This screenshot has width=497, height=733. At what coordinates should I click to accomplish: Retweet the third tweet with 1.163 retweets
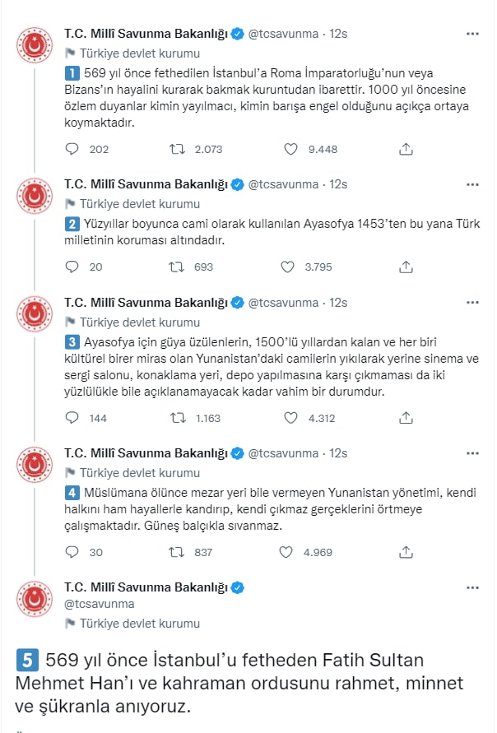178,417
